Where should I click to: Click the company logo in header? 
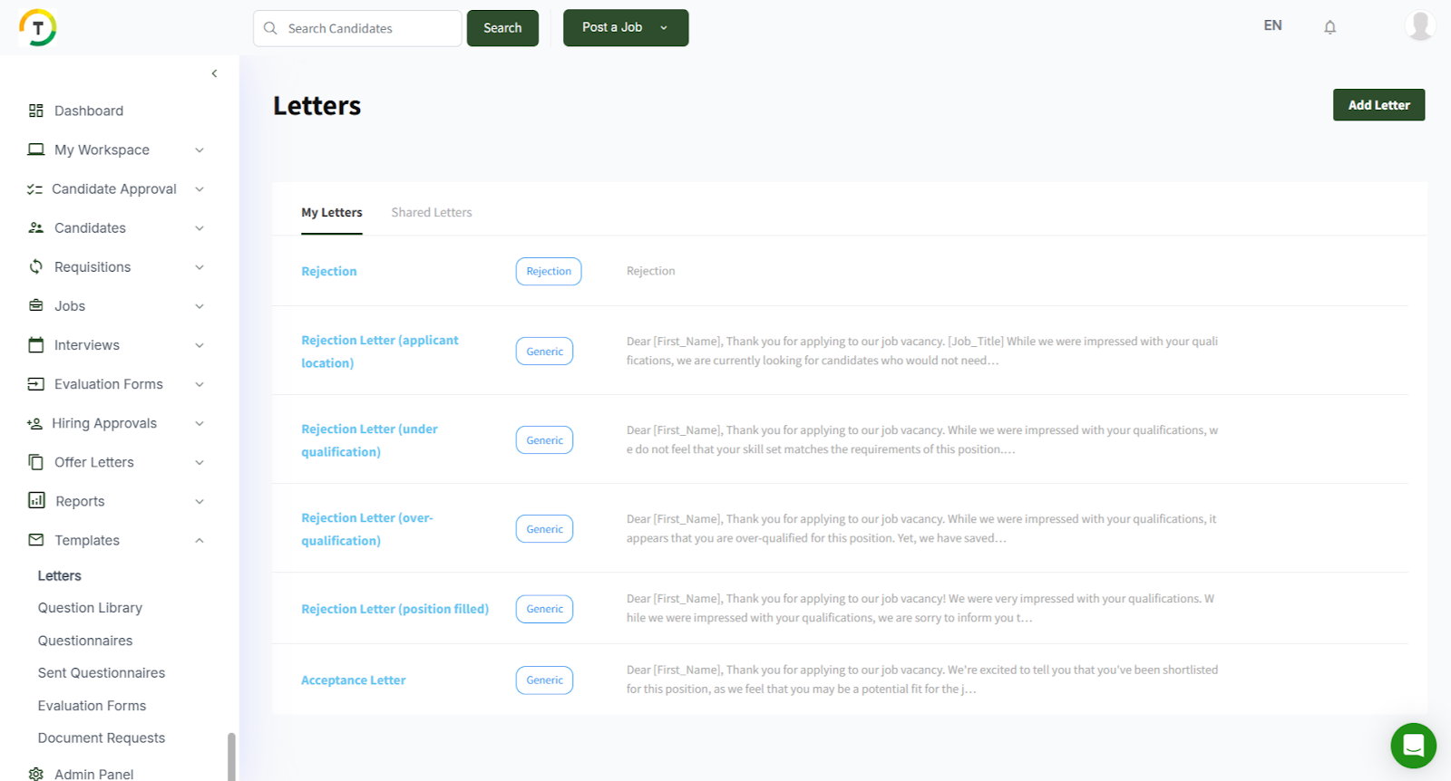pos(38,28)
